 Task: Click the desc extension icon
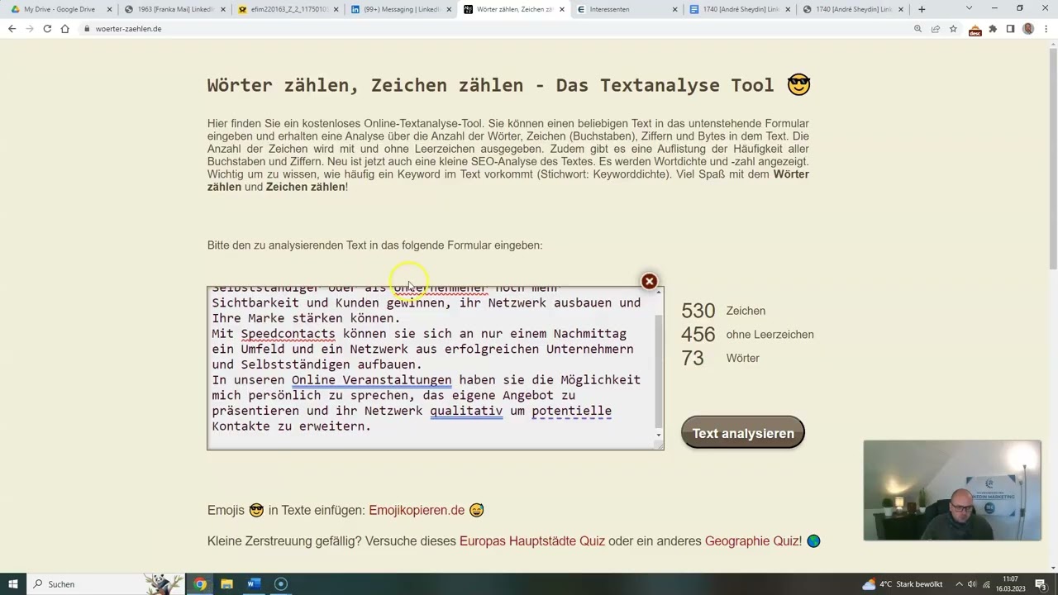tap(975, 29)
